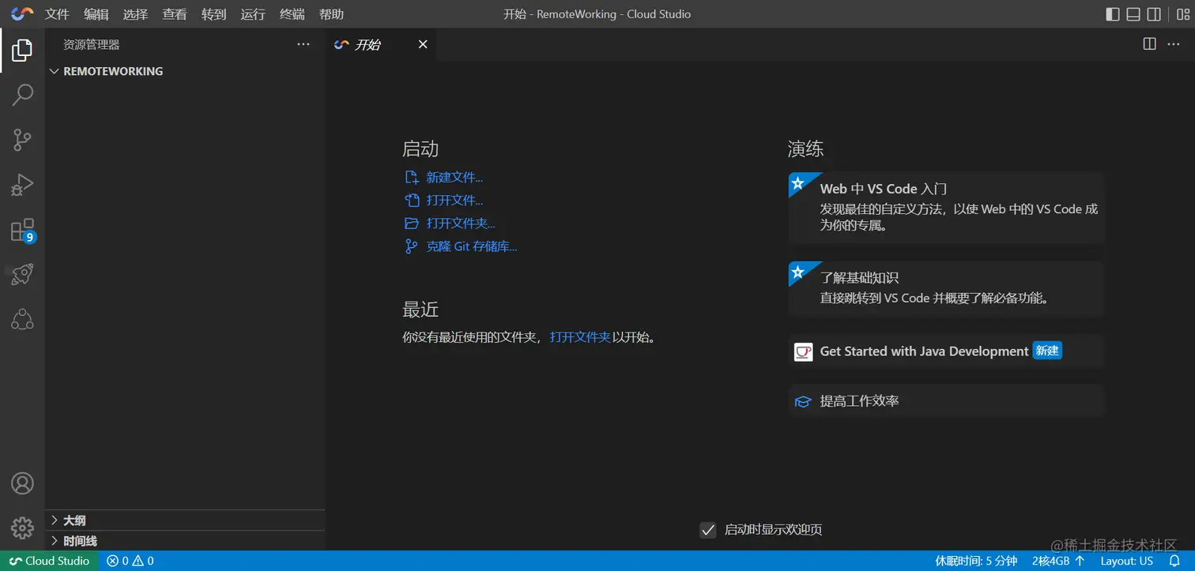Viewport: 1195px width, 571px height.
Task: Click 休眠时间: 5 分钟 in status bar
Action: click(x=976, y=561)
